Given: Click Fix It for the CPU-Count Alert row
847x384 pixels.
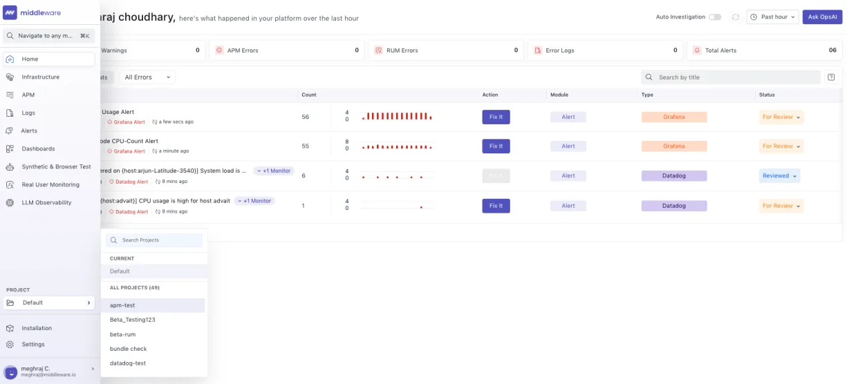Looking at the screenshot, I should (x=496, y=146).
